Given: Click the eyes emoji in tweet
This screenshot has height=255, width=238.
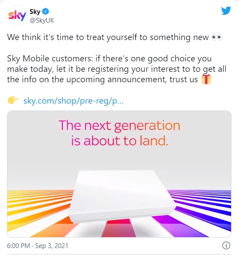Looking at the screenshot, I should pyautogui.click(x=217, y=37).
